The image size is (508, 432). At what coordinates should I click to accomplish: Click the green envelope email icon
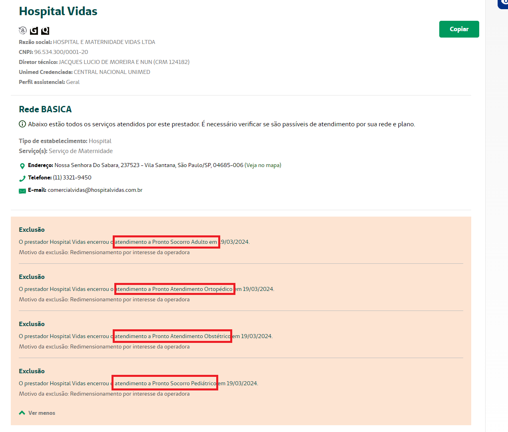(x=22, y=191)
